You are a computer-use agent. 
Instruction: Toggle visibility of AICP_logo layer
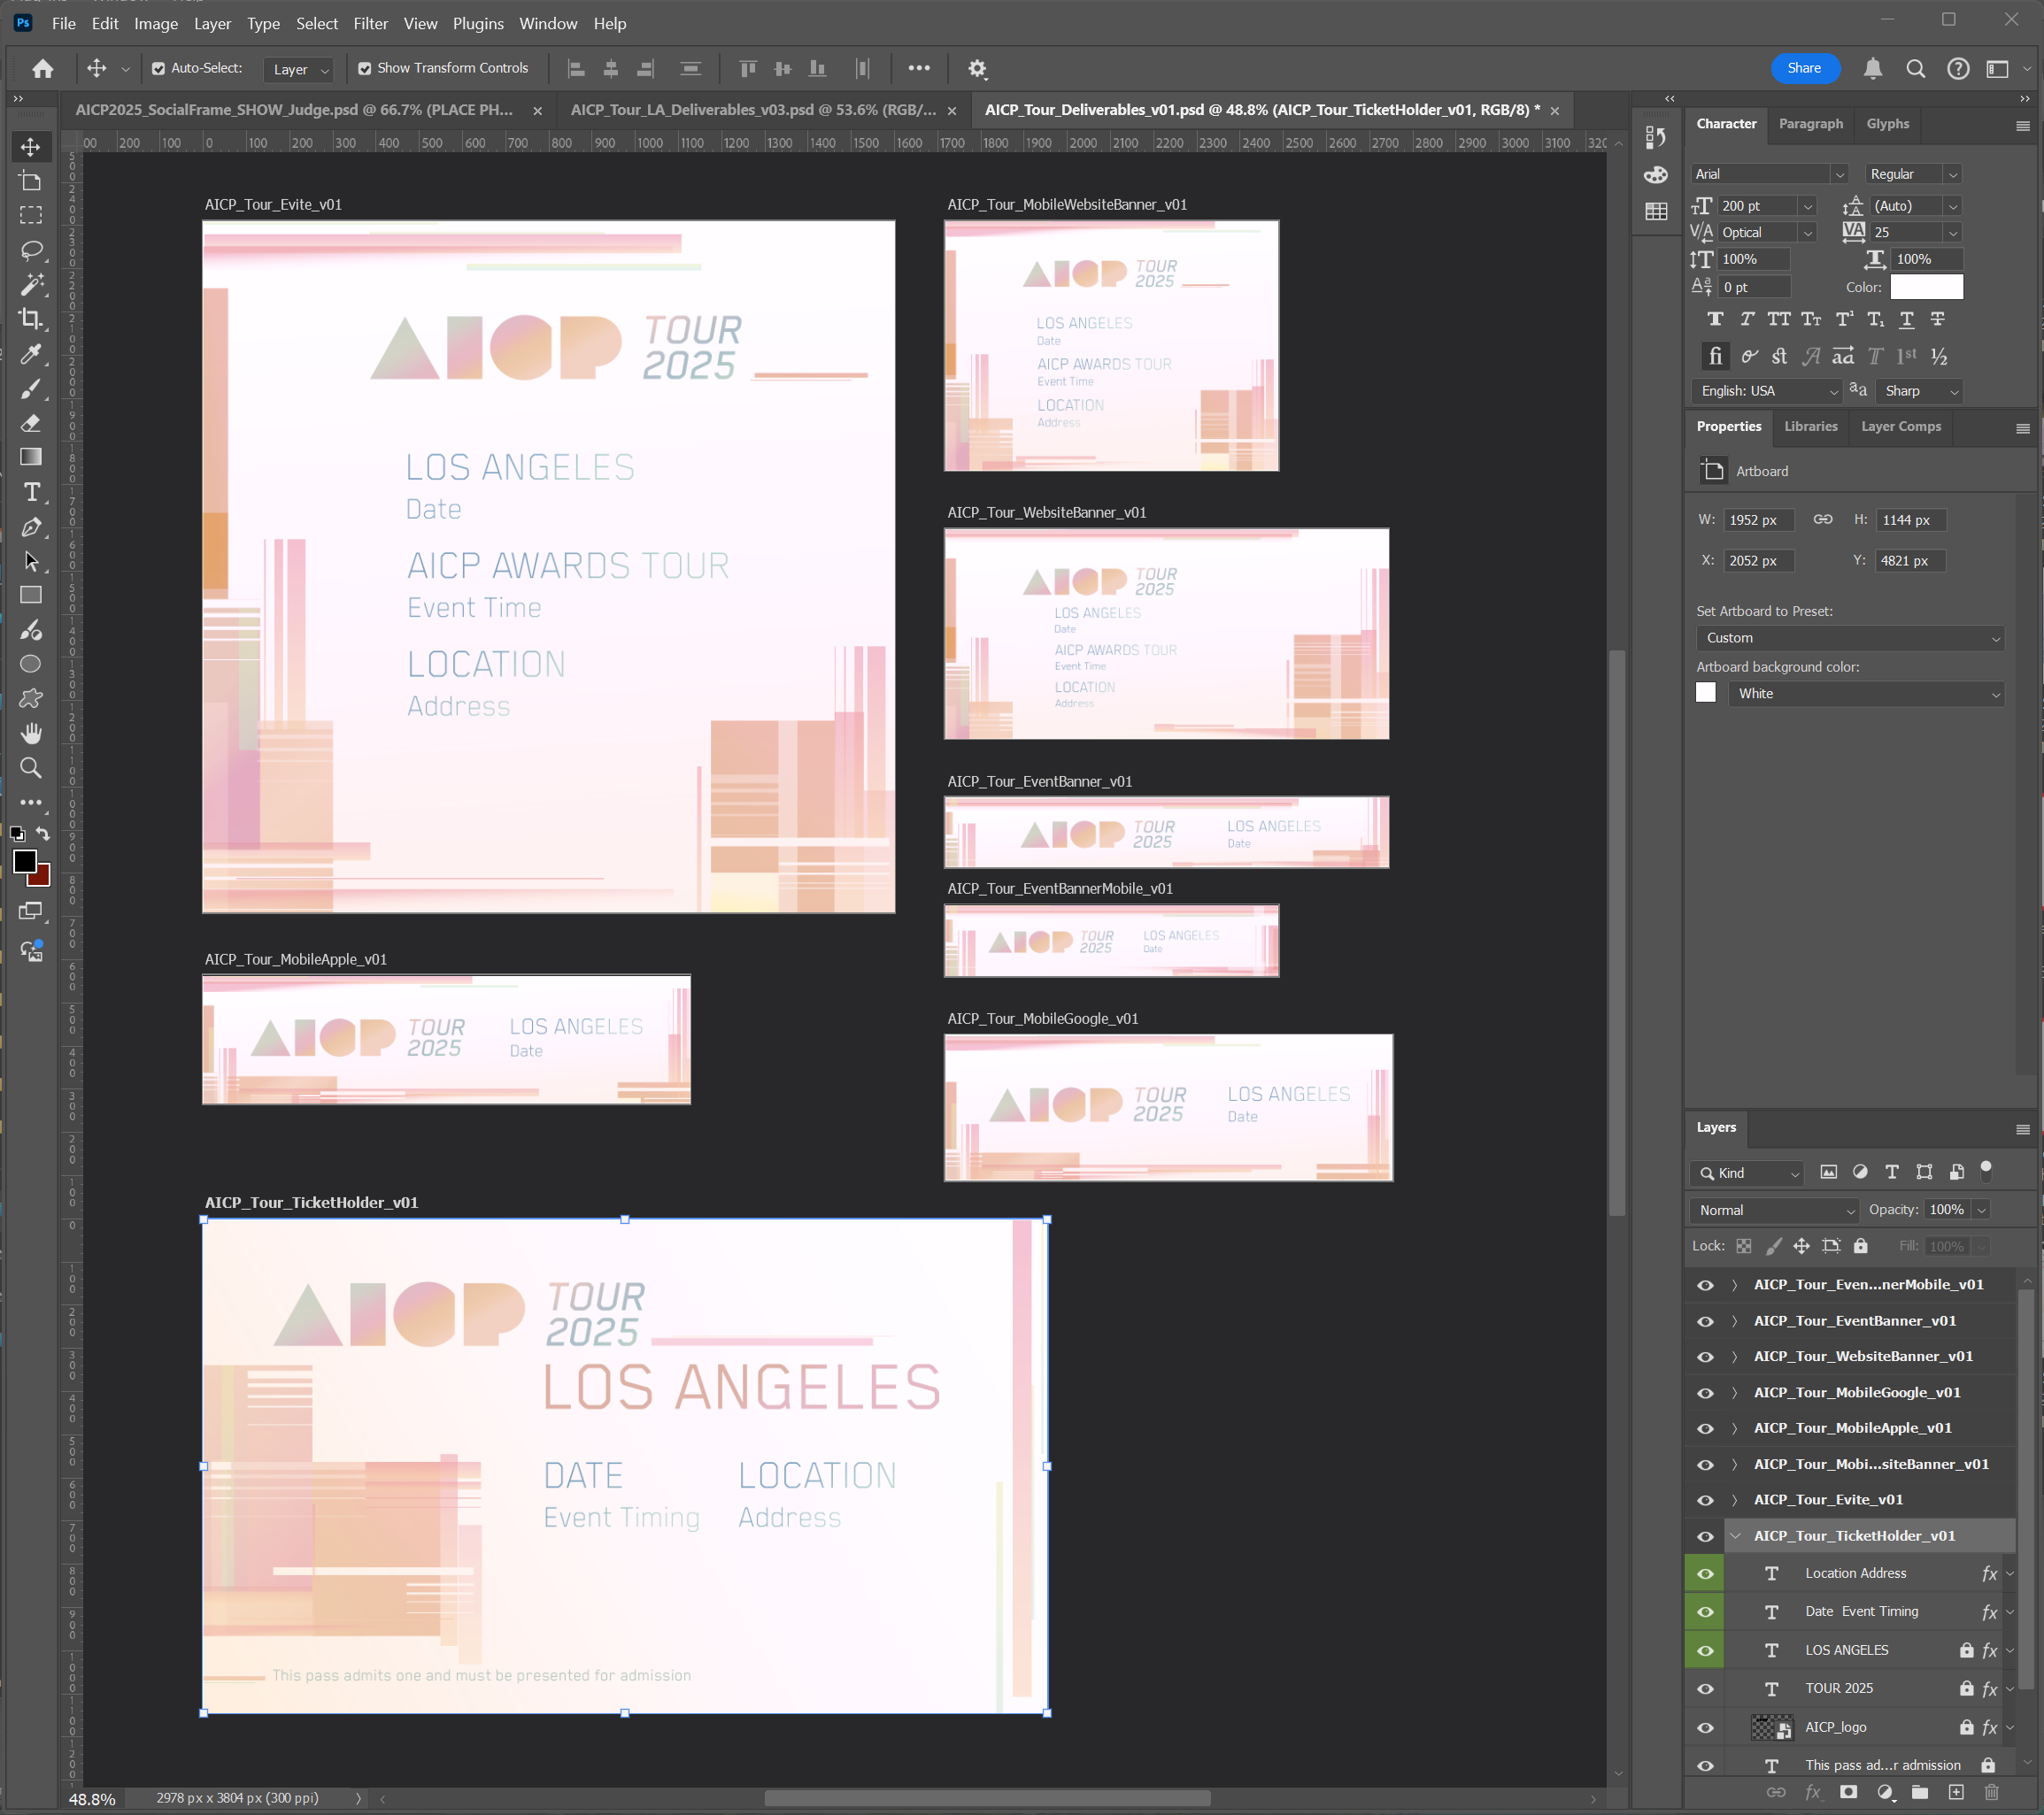click(x=1705, y=1728)
